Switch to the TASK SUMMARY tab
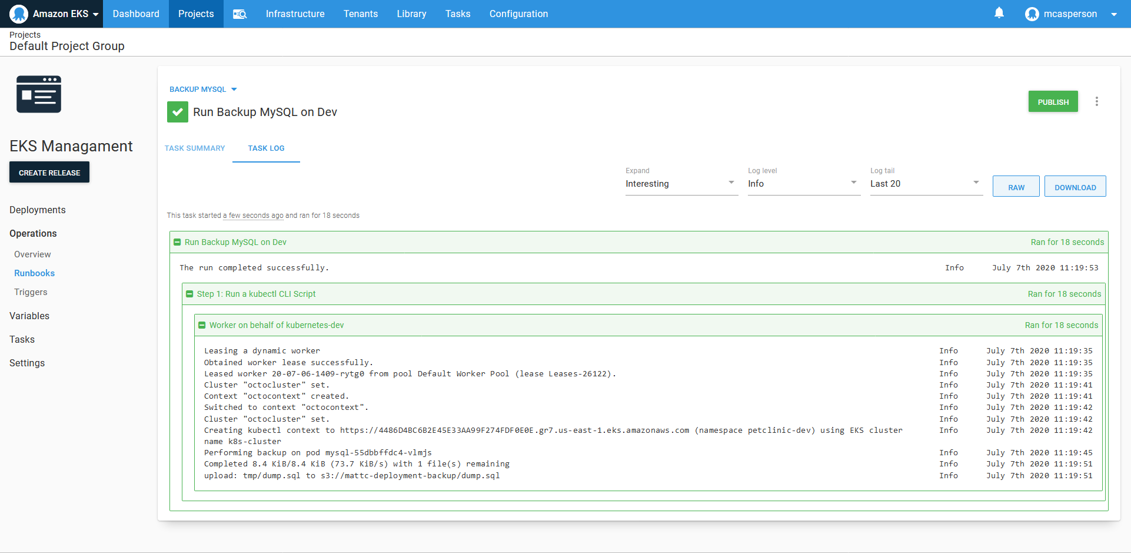The width and height of the screenshot is (1131, 553). point(195,148)
